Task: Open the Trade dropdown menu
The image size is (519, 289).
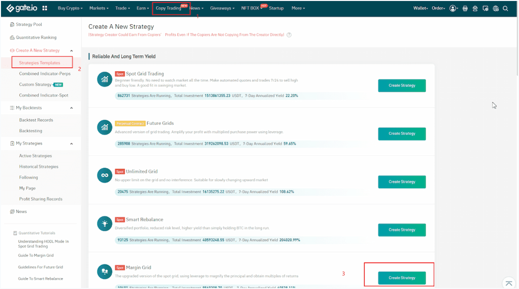Action: (123, 8)
